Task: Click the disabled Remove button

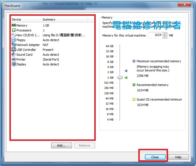Action: [85, 145]
